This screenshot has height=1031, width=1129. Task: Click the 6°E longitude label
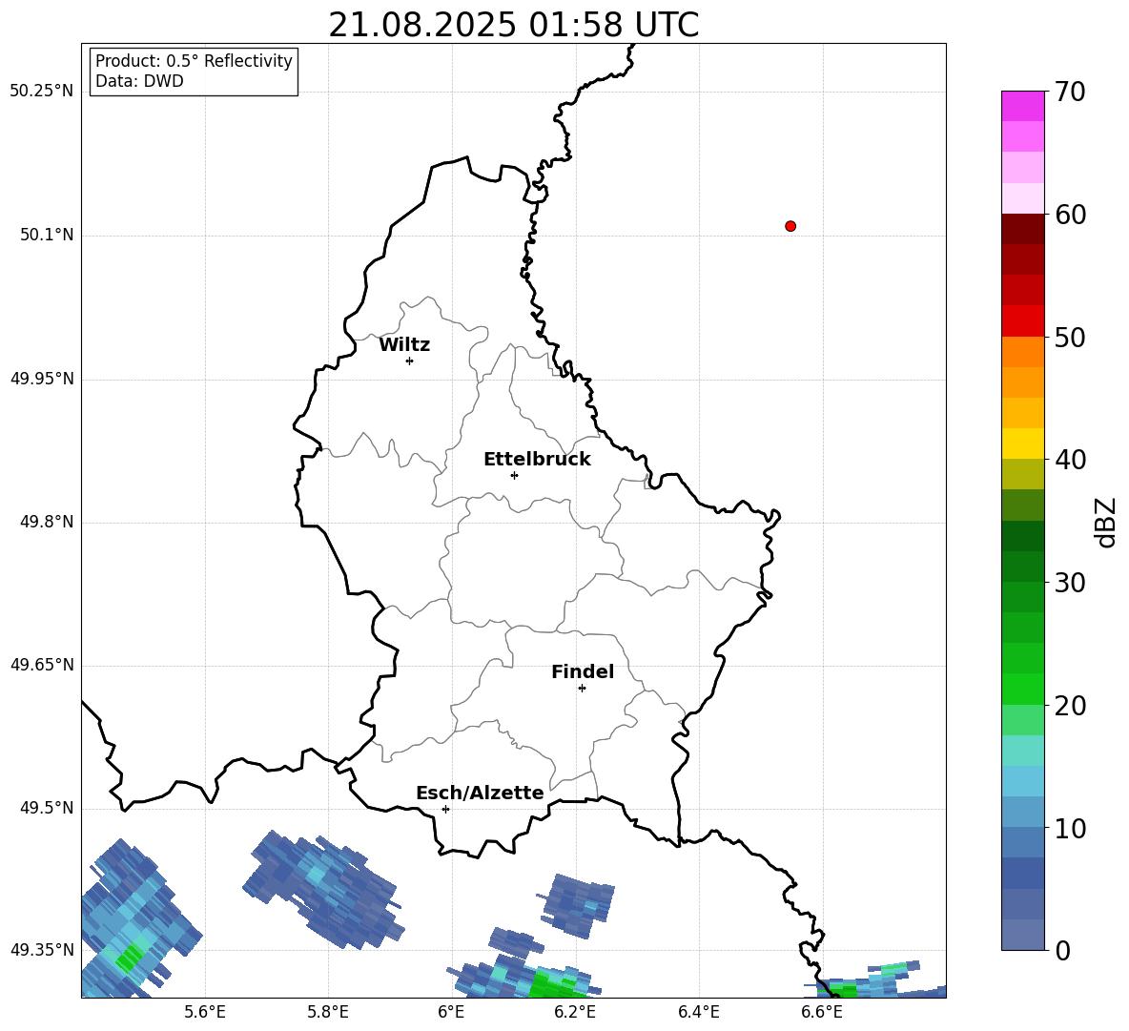point(451,1012)
